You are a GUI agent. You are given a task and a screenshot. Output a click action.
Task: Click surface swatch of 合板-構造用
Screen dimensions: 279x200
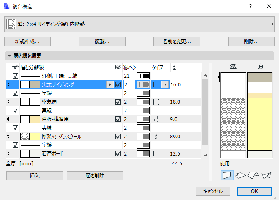[x=35, y=119]
